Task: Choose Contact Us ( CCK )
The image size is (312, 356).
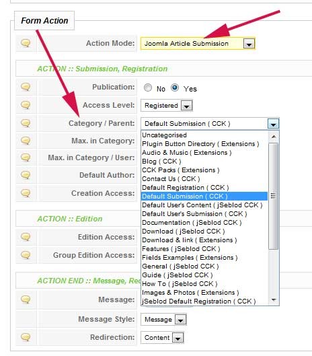Action: coord(204,179)
